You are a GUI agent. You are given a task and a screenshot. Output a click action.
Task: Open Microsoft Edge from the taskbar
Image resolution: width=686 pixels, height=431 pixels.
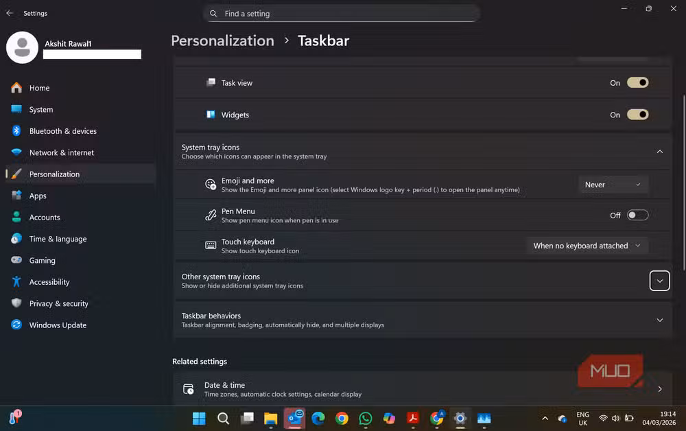point(318,419)
